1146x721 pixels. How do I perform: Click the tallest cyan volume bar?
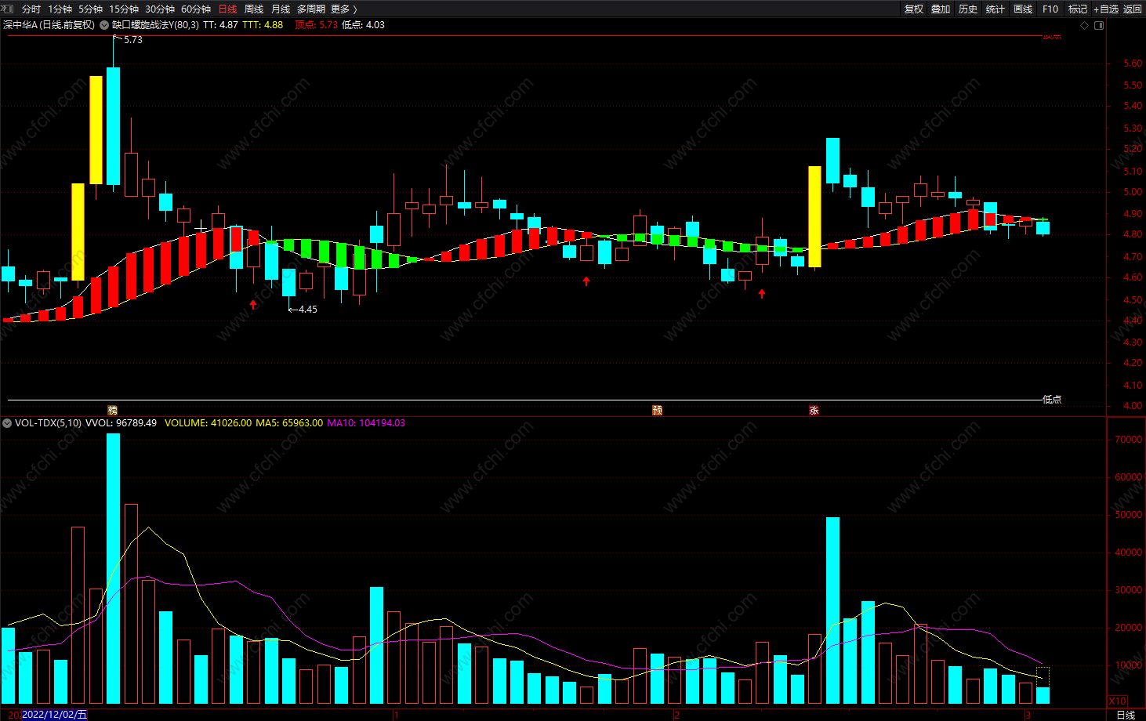(114, 568)
